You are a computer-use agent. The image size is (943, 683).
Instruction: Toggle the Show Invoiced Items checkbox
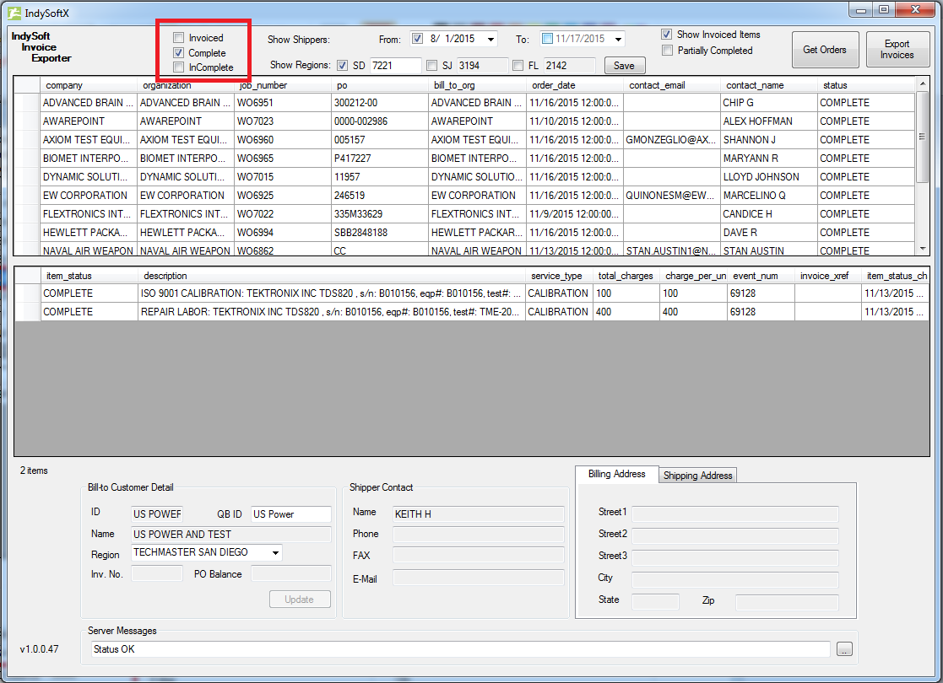(668, 35)
